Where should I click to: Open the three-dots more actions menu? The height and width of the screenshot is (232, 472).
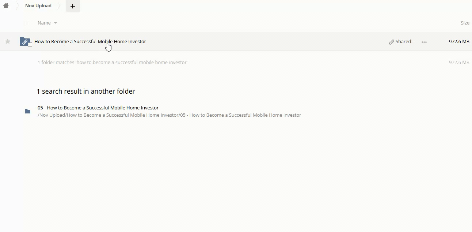[424, 42]
